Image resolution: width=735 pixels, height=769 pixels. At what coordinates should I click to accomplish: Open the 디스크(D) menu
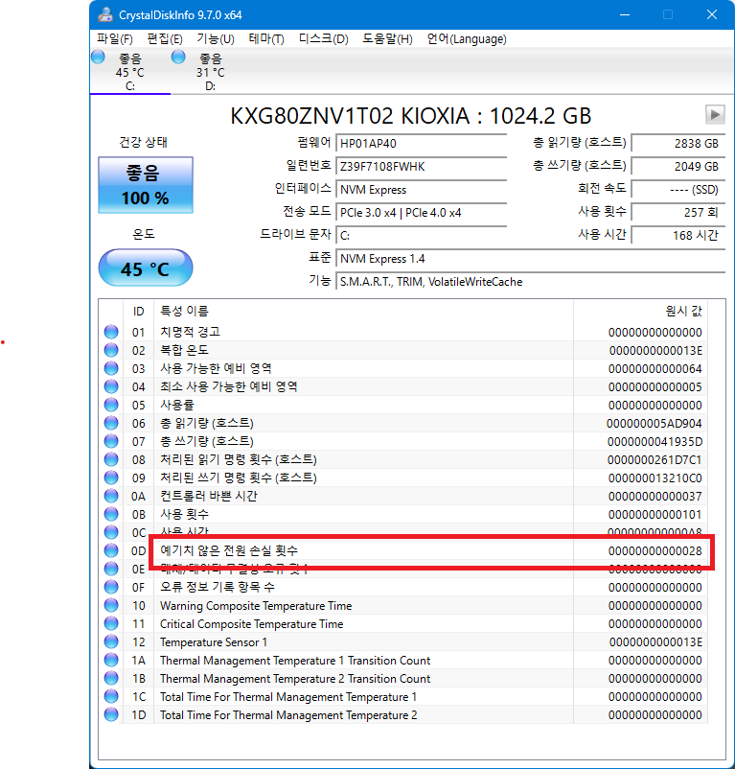click(323, 38)
